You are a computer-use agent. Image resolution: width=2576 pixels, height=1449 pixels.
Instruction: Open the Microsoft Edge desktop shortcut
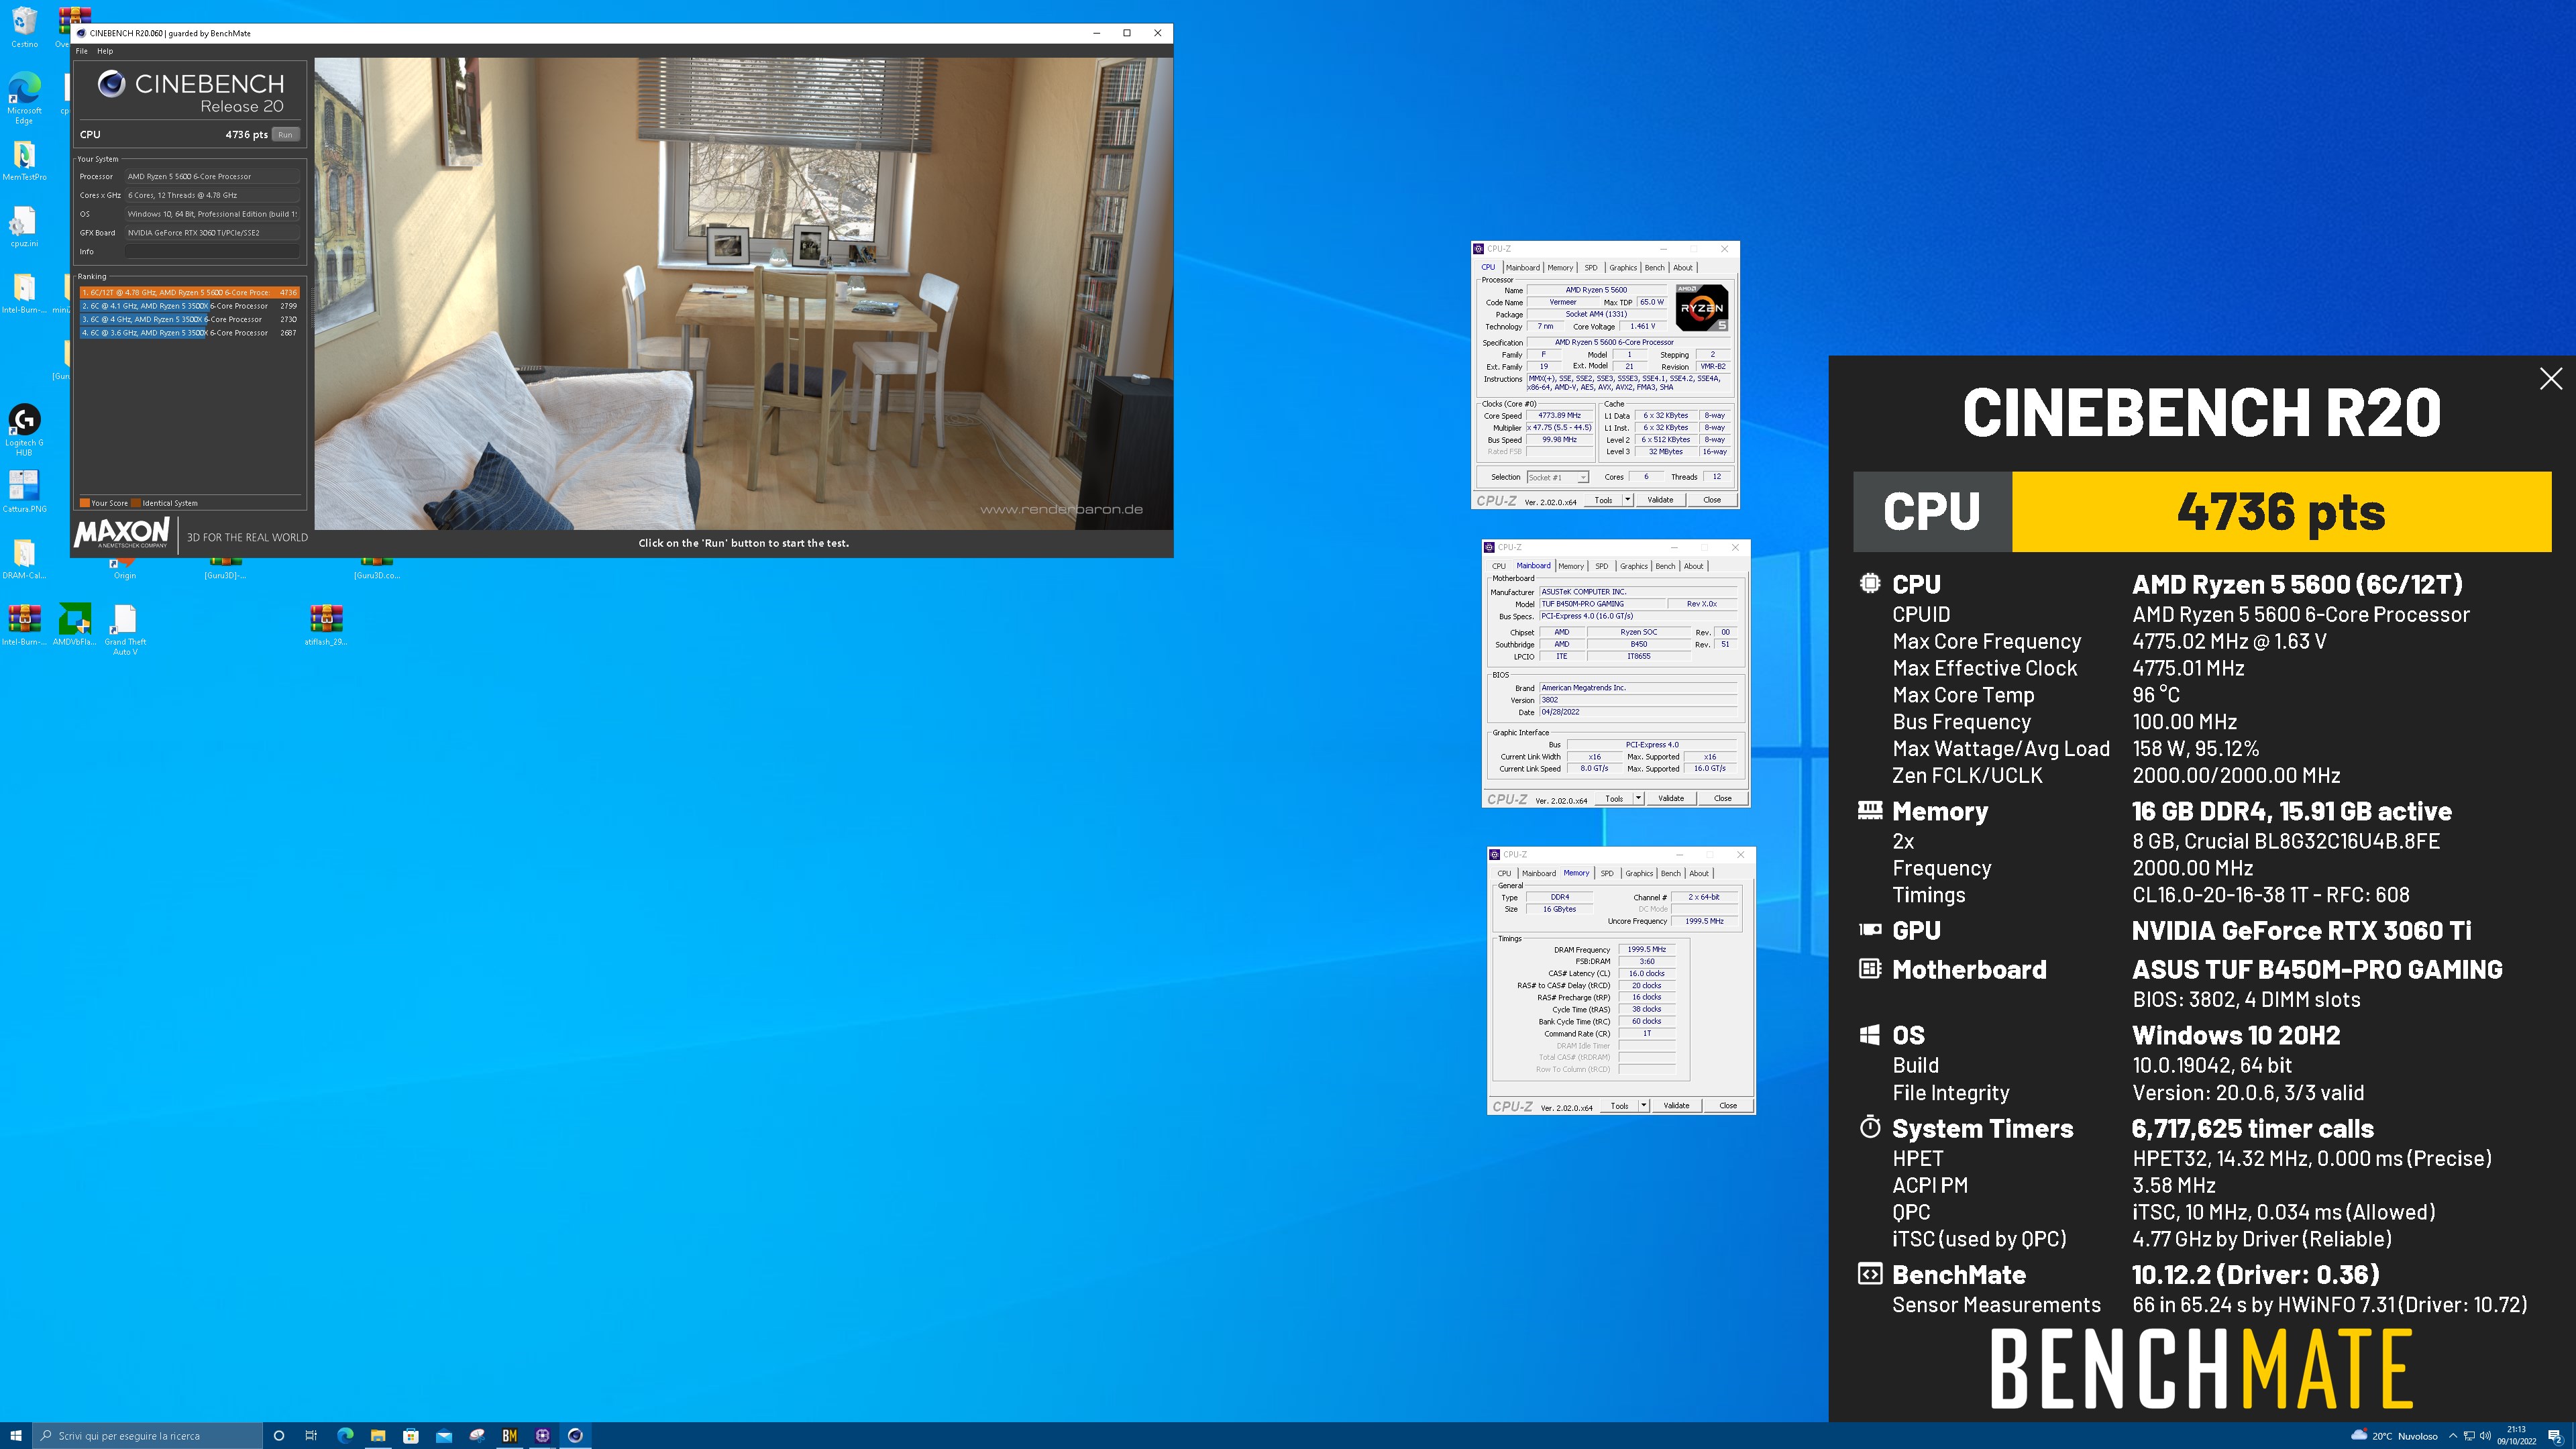tap(24, 98)
